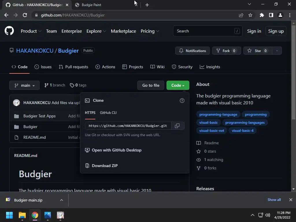Screen dimensions: 296x222
Task: Select the GitHub CLI clone tab
Action: pos(108,113)
